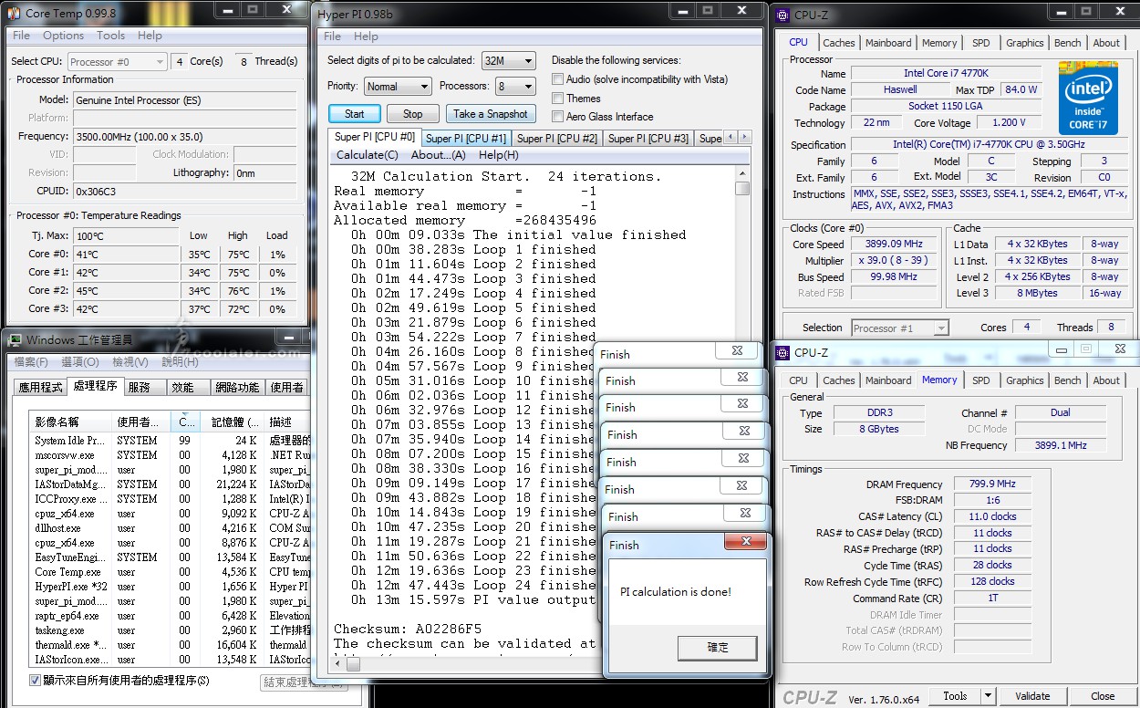Click the Windows 工作管理員 title bar icon
Viewport: 1140px width, 708px height.
pos(15,340)
